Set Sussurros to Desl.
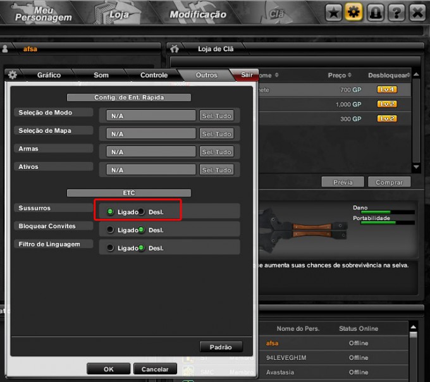The height and width of the screenshot is (382, 430). (x=142, y=212)
